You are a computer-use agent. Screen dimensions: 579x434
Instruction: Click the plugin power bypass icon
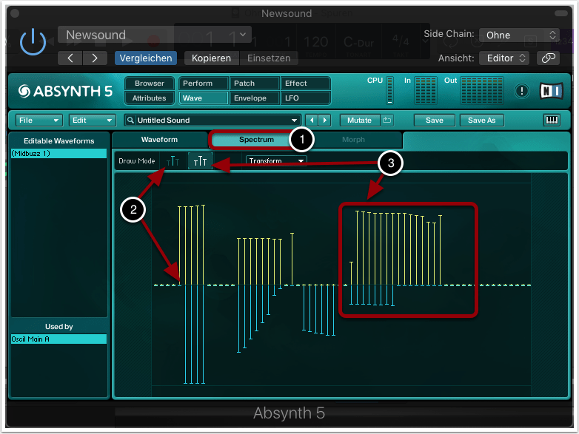[x=33, y=43]
